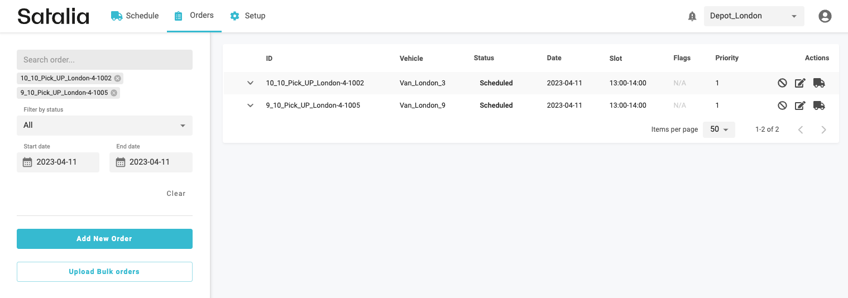Open the Setup tab

click(x=248, y=16)
